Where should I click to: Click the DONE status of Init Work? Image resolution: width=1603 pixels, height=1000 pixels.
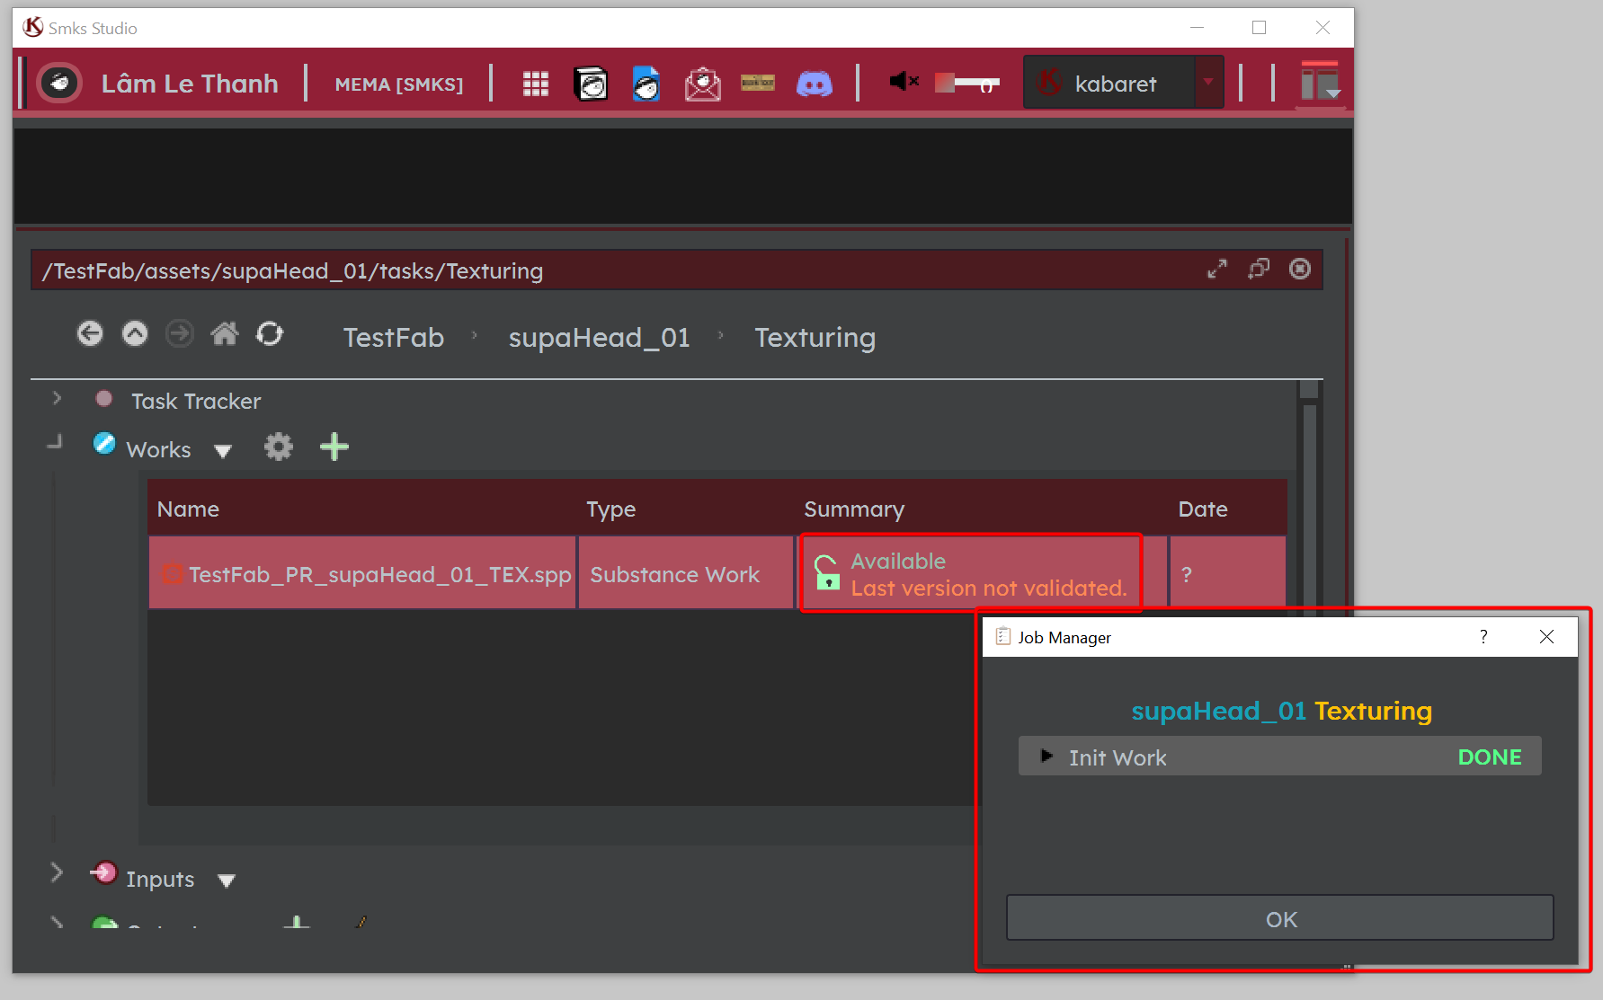pyautogui.click(x=1490, y=757)
